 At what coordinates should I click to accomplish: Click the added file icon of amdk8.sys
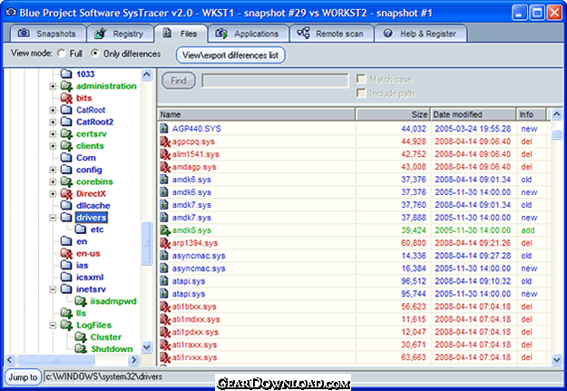coord(165,230)
